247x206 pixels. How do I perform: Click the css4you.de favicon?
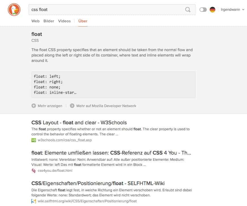(33, 170)
